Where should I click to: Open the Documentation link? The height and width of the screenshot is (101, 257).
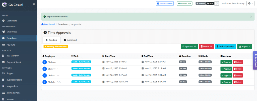click(x=165, y=4)
